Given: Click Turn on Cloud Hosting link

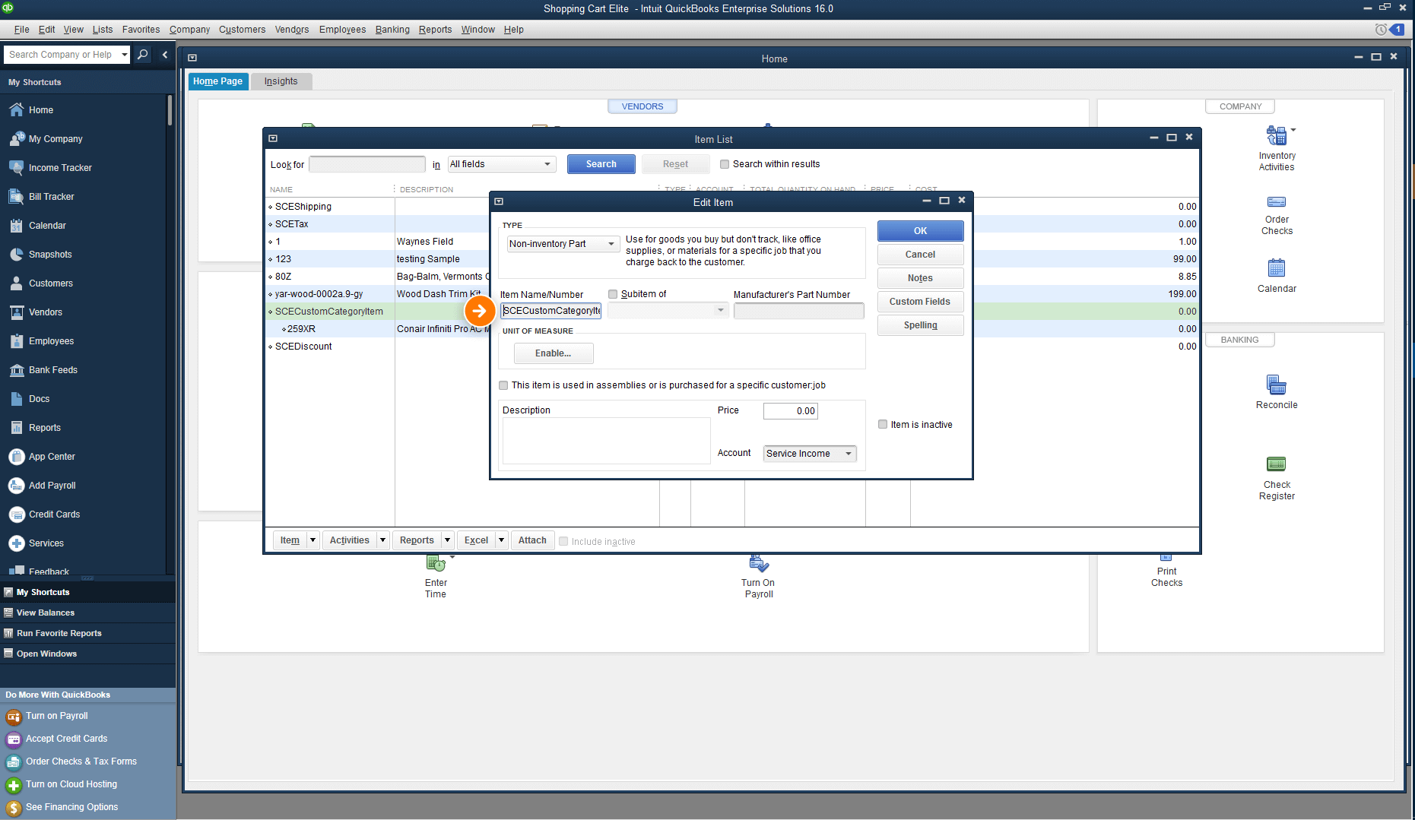Looking at the screenshot, I should tap(71, 784).
